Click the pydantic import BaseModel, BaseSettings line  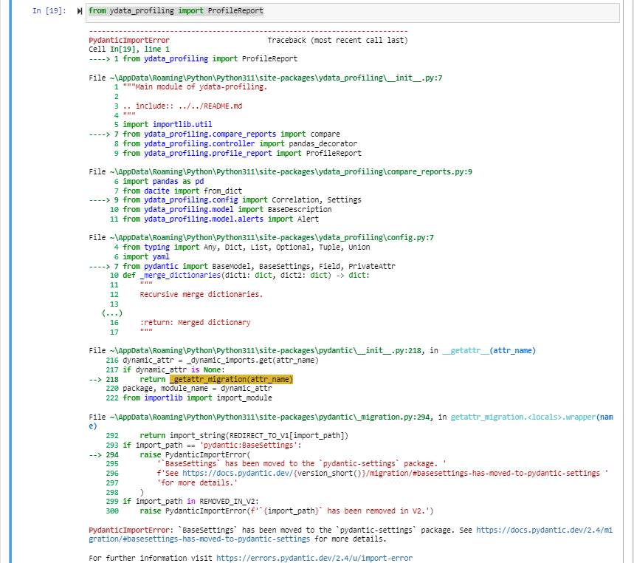(259, 266)
